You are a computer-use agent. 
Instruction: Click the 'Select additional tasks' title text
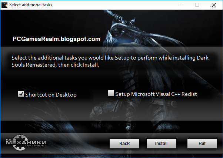(31, 5)
